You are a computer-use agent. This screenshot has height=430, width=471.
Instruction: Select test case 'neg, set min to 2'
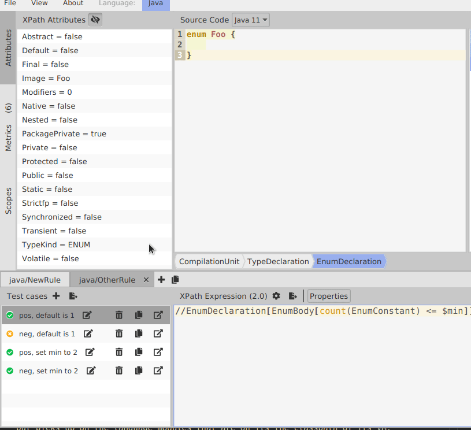tap(86, 370)
